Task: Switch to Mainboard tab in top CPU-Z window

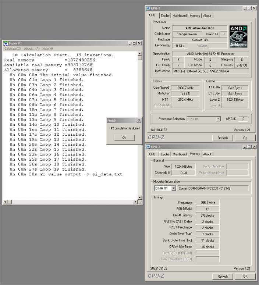Action: (180, 16)
